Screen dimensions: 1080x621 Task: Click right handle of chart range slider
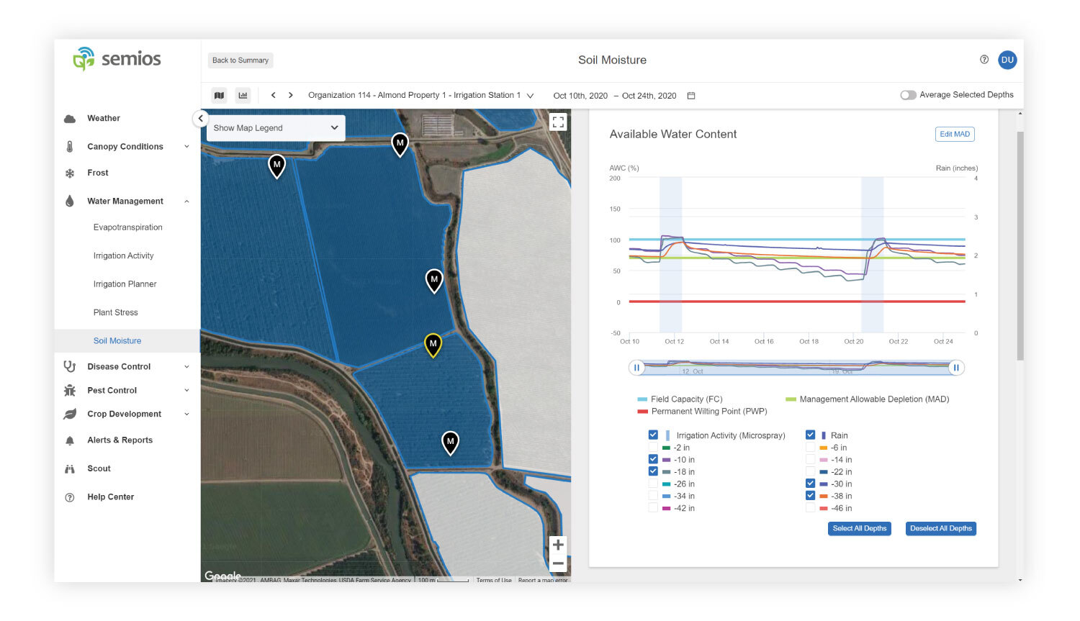[x=956, y=368]
